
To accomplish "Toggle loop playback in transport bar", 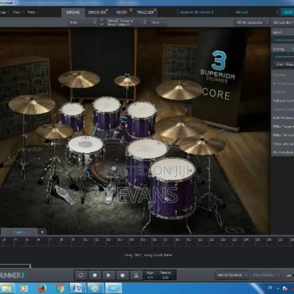I will click(x=81, y=275).
